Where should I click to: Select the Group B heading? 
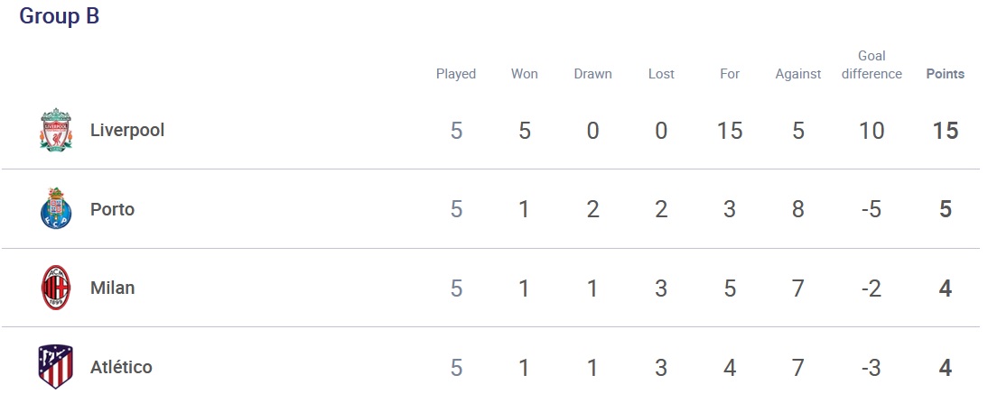pyautogui.click(x=60, y=16)
